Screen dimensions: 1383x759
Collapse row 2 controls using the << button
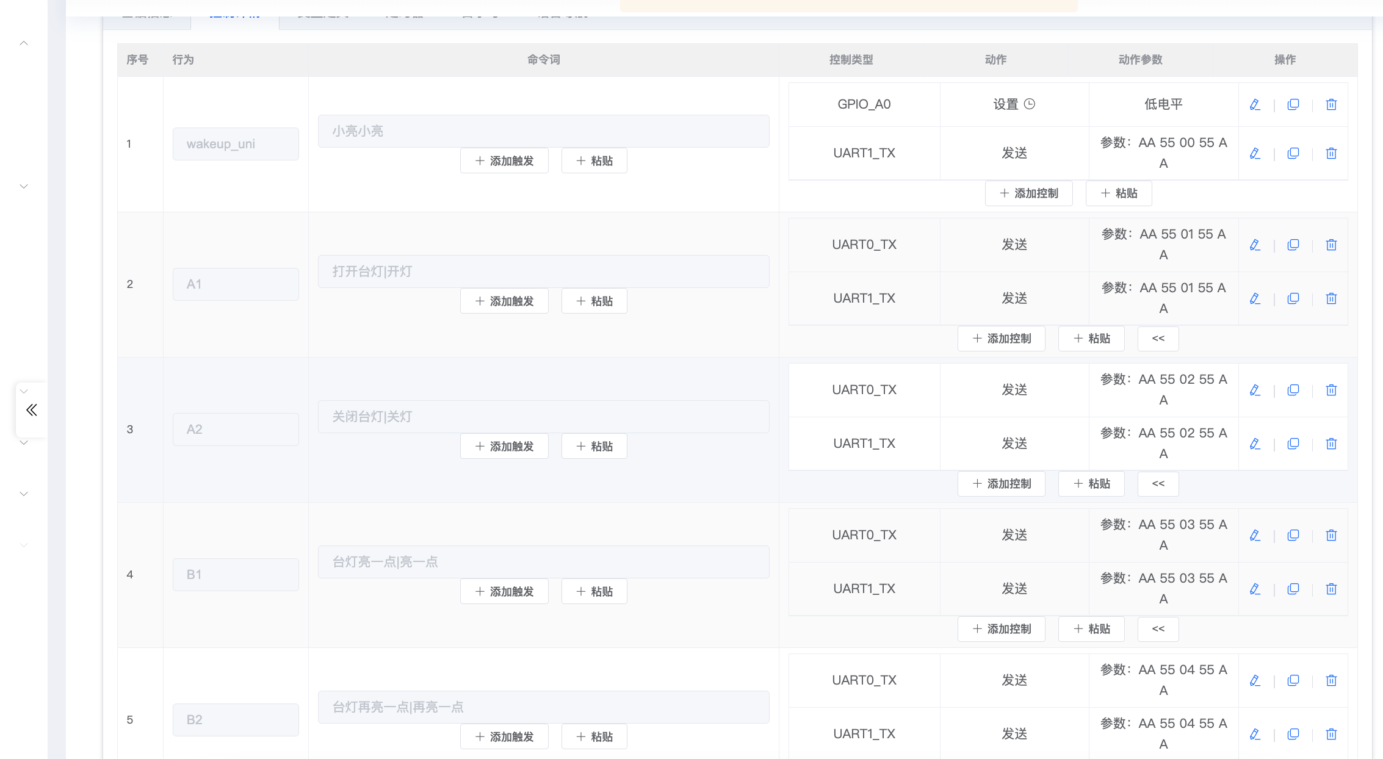(x=1158, y=339)
